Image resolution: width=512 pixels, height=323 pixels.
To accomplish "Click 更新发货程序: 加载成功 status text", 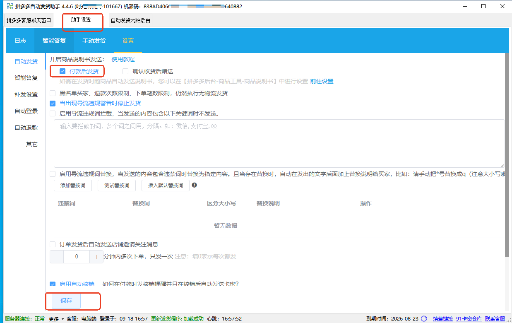I will point(178,319).
